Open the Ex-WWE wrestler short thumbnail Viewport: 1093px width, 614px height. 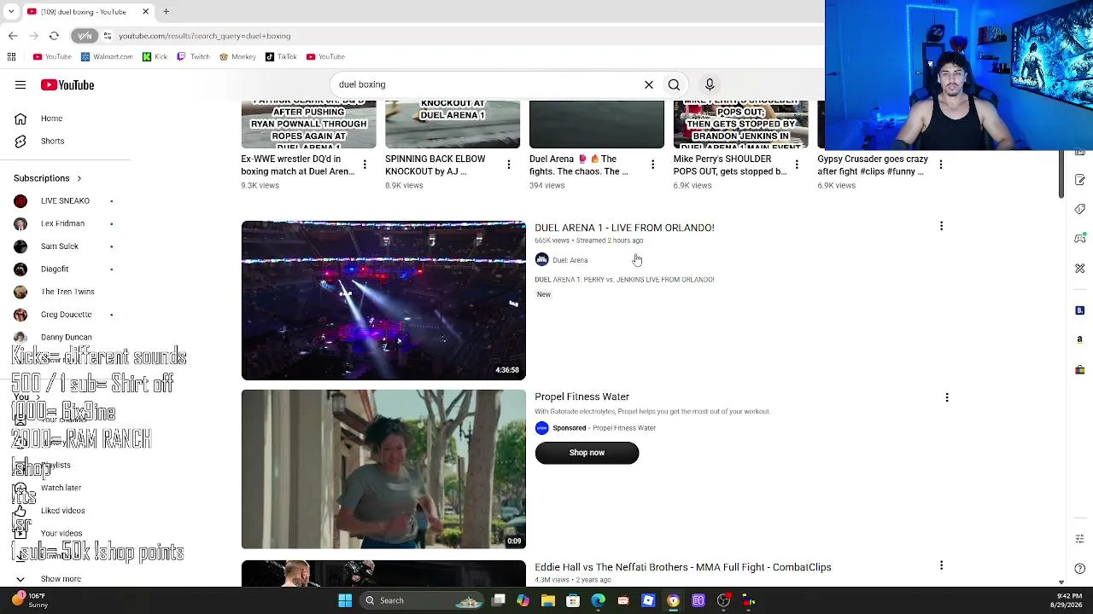[x=309, y=125]
